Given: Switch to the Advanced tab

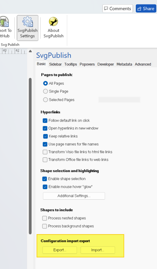Looking at the screenshot, I should click(x=143, y=64).
